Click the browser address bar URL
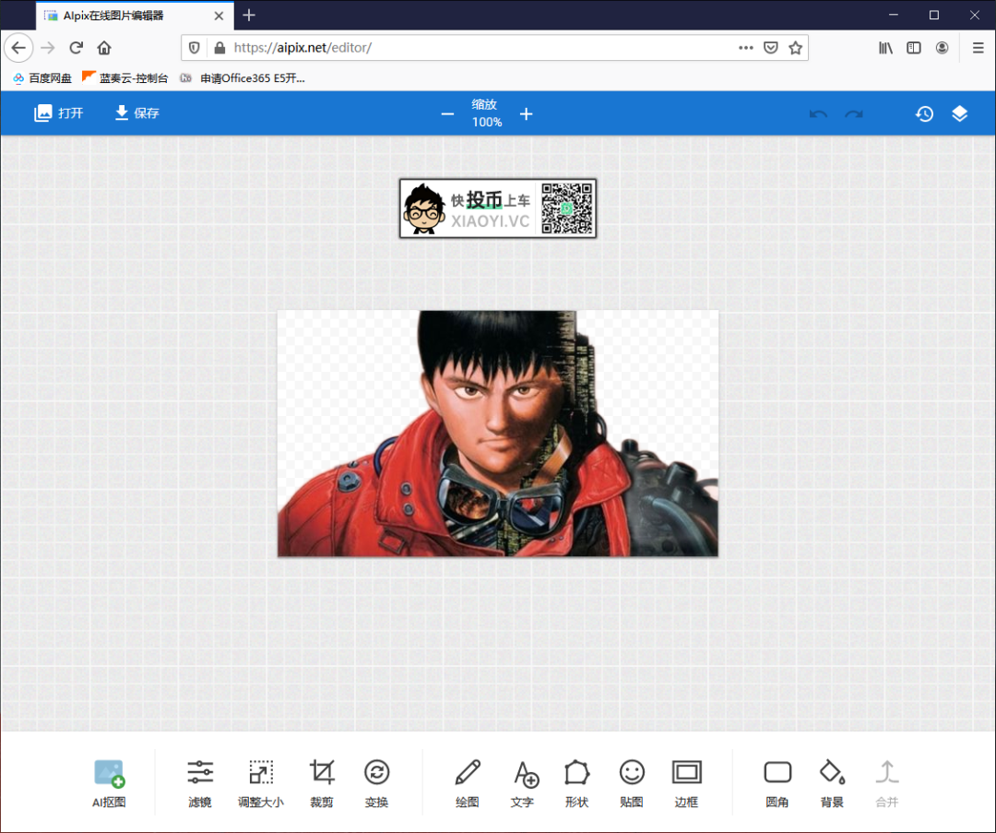 (x=461, y=48)
